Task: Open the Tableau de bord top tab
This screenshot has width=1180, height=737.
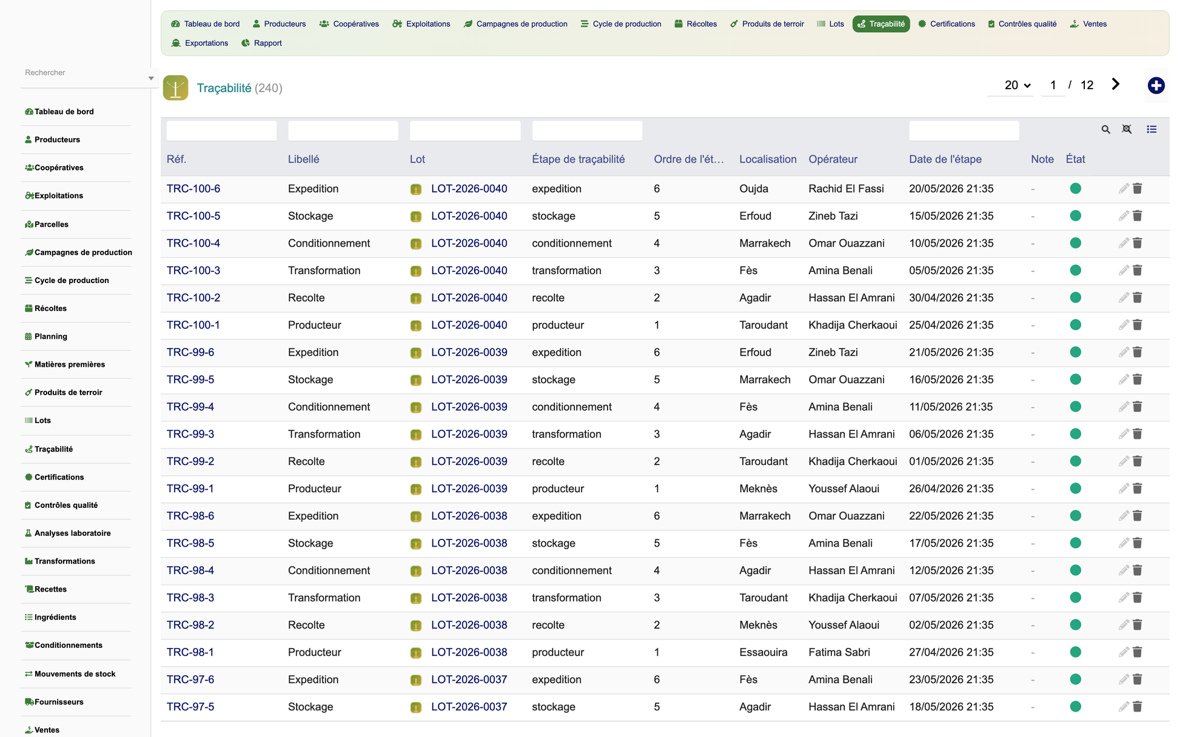Action: tap(206, 24)
